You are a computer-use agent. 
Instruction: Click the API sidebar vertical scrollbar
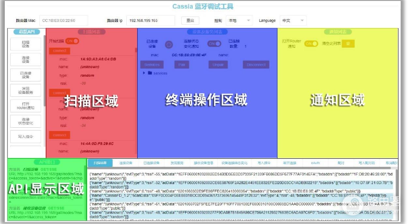[44, 71]
